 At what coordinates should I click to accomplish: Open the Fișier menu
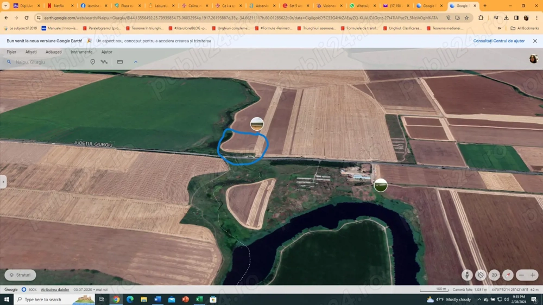click(11, 52)
